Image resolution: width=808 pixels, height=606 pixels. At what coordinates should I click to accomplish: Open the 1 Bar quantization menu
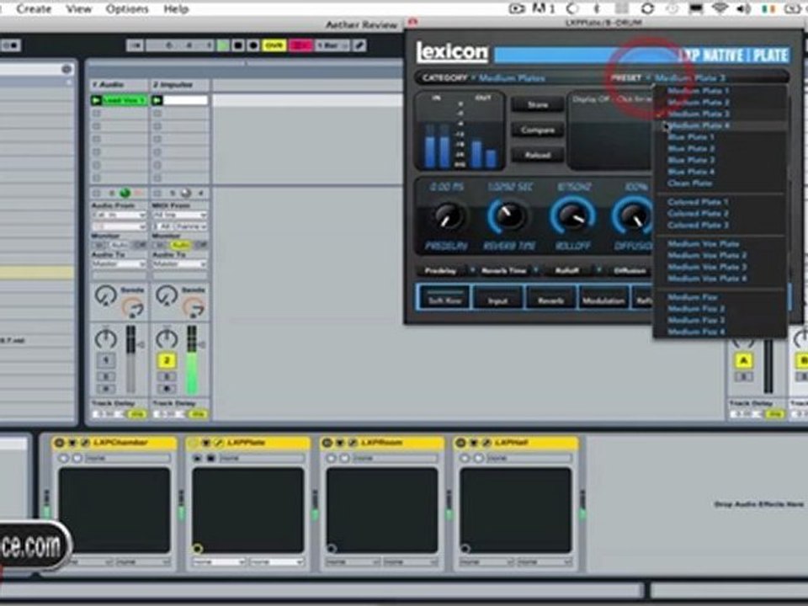332,45
